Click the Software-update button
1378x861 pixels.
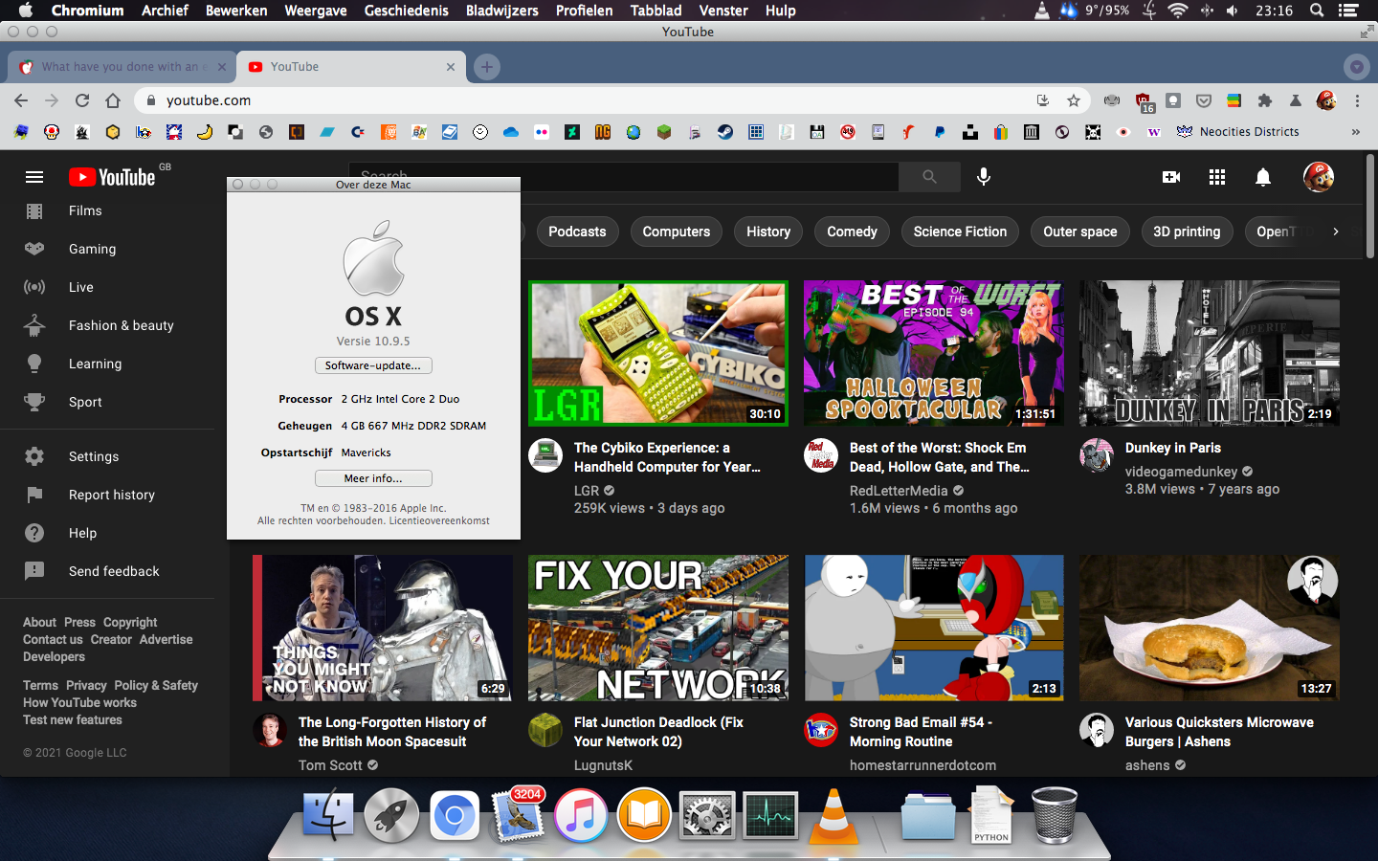click(x=373, y=365)
